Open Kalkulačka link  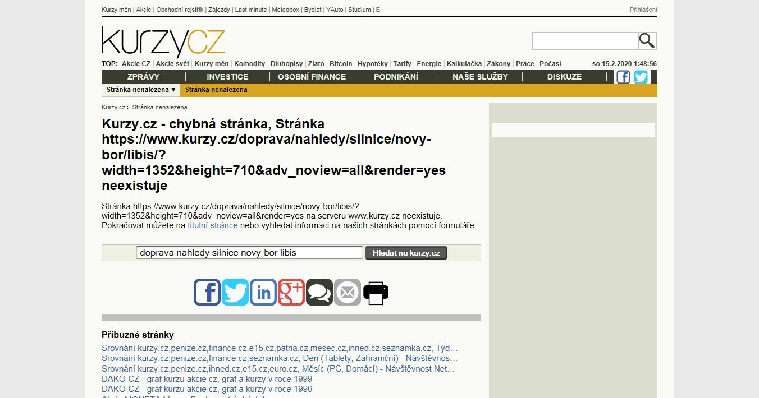(464, 64)
